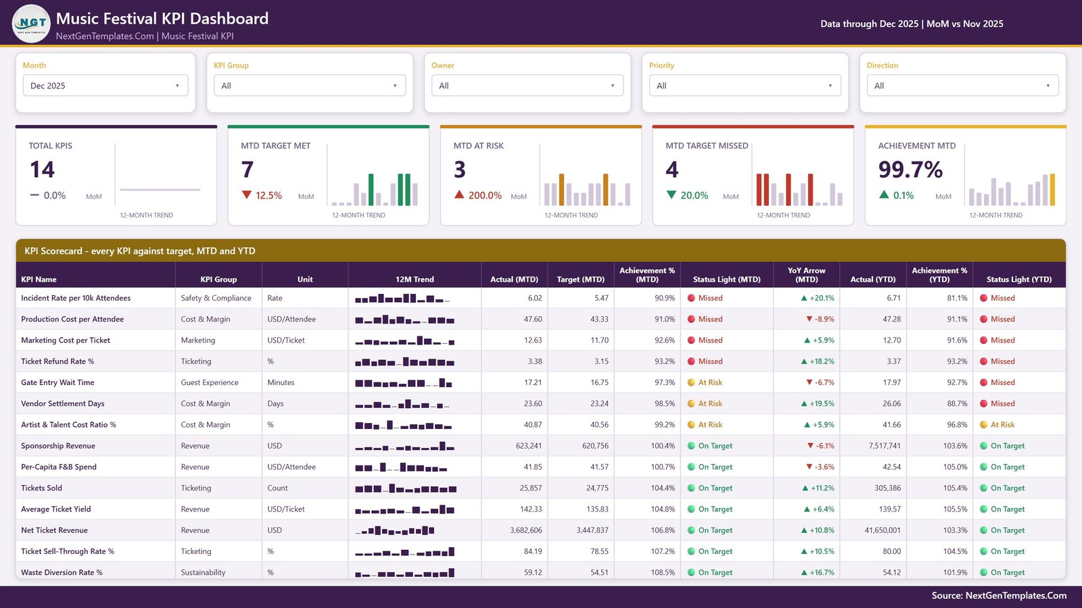Click the '41,650,001' actual YTD value
Viewport: 1082px width, 608px height.
coord(883,530)
